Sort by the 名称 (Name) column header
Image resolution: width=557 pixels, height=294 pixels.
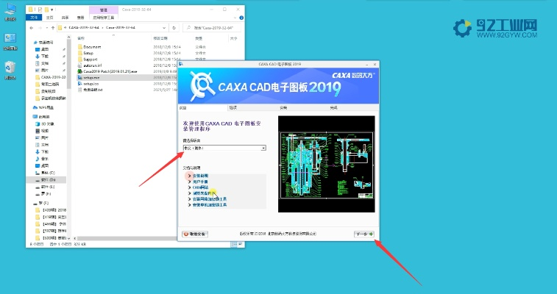coord(81,38)
